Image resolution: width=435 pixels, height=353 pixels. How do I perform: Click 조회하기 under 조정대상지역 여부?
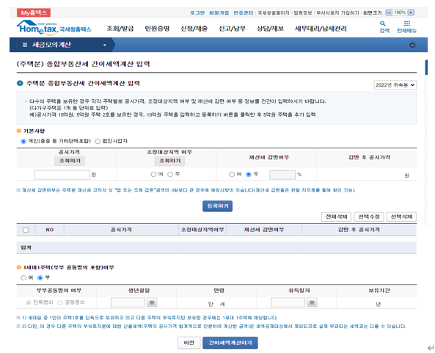pyautogui.click(x=169, y=161)
